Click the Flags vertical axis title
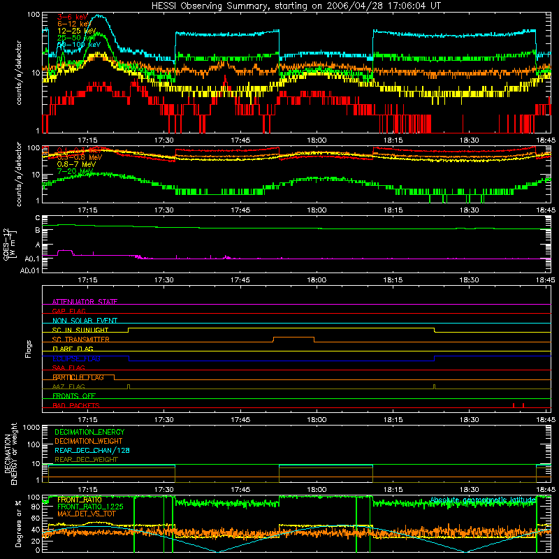Viewport: 559px width, 559px height. [x=29, y=349]
